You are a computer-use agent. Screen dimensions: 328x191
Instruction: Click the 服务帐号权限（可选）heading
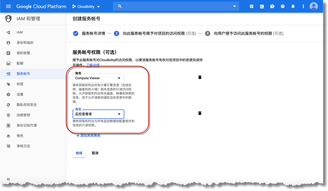pos(95,52)
